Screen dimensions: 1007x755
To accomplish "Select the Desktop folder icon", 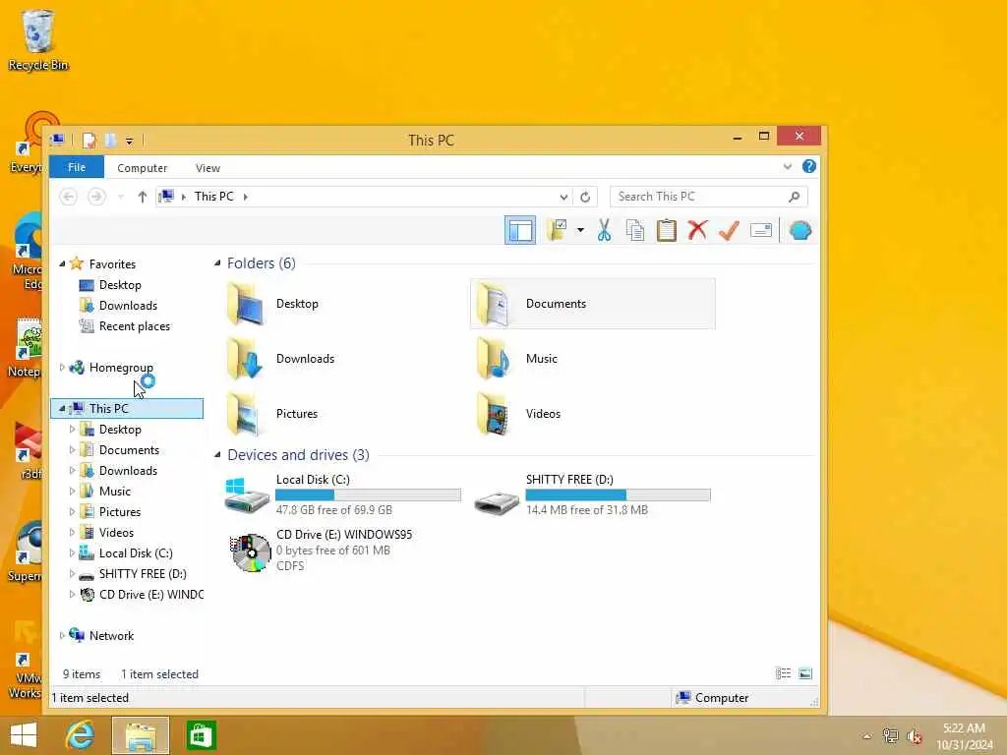I will coord(245,304).
